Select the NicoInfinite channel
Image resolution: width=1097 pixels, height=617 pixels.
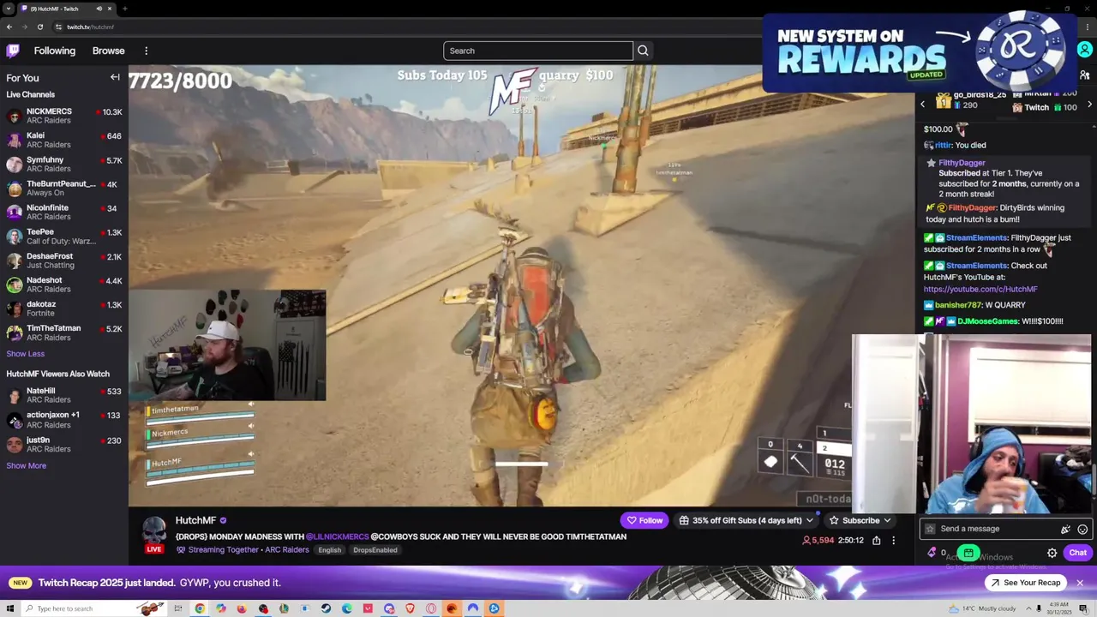tap(64, 213)
